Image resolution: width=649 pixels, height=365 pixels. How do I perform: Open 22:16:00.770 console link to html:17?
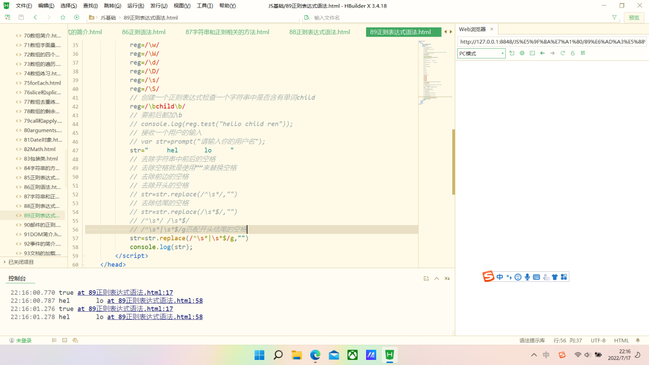point(125,293)
